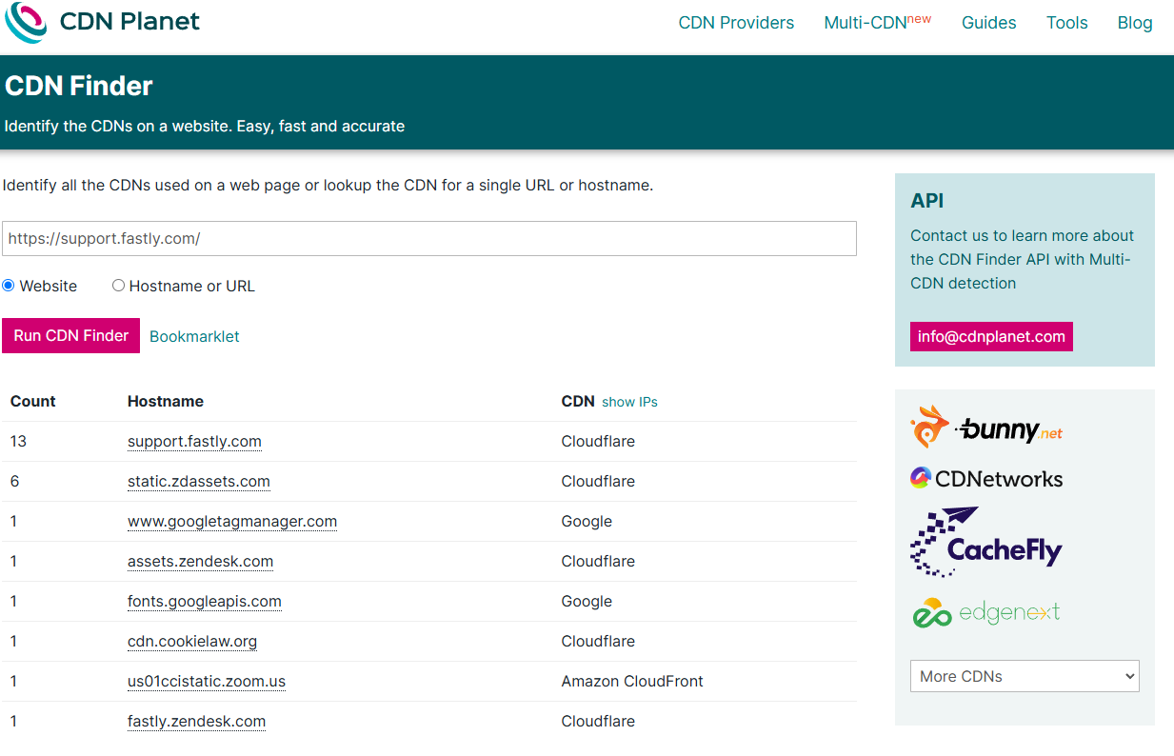The image size is (1174, 756).
Task: Open the CDNetworks sponsor logo
Action: [986, 479]
